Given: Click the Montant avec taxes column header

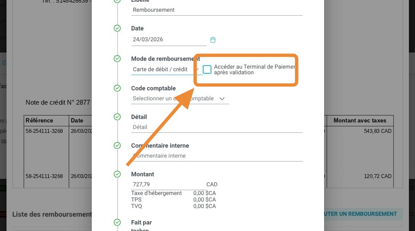Looking at the screenshot, I should pyautogui.click(x=360, y=121).
